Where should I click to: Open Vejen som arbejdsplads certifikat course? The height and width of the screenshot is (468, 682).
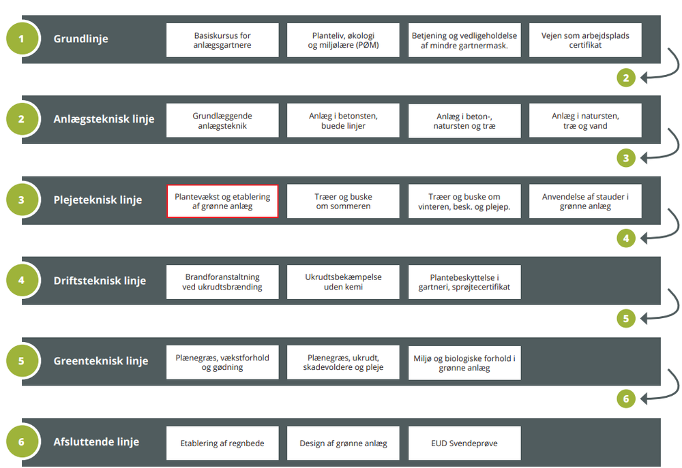pyautogui.click(x=585, y=40)
